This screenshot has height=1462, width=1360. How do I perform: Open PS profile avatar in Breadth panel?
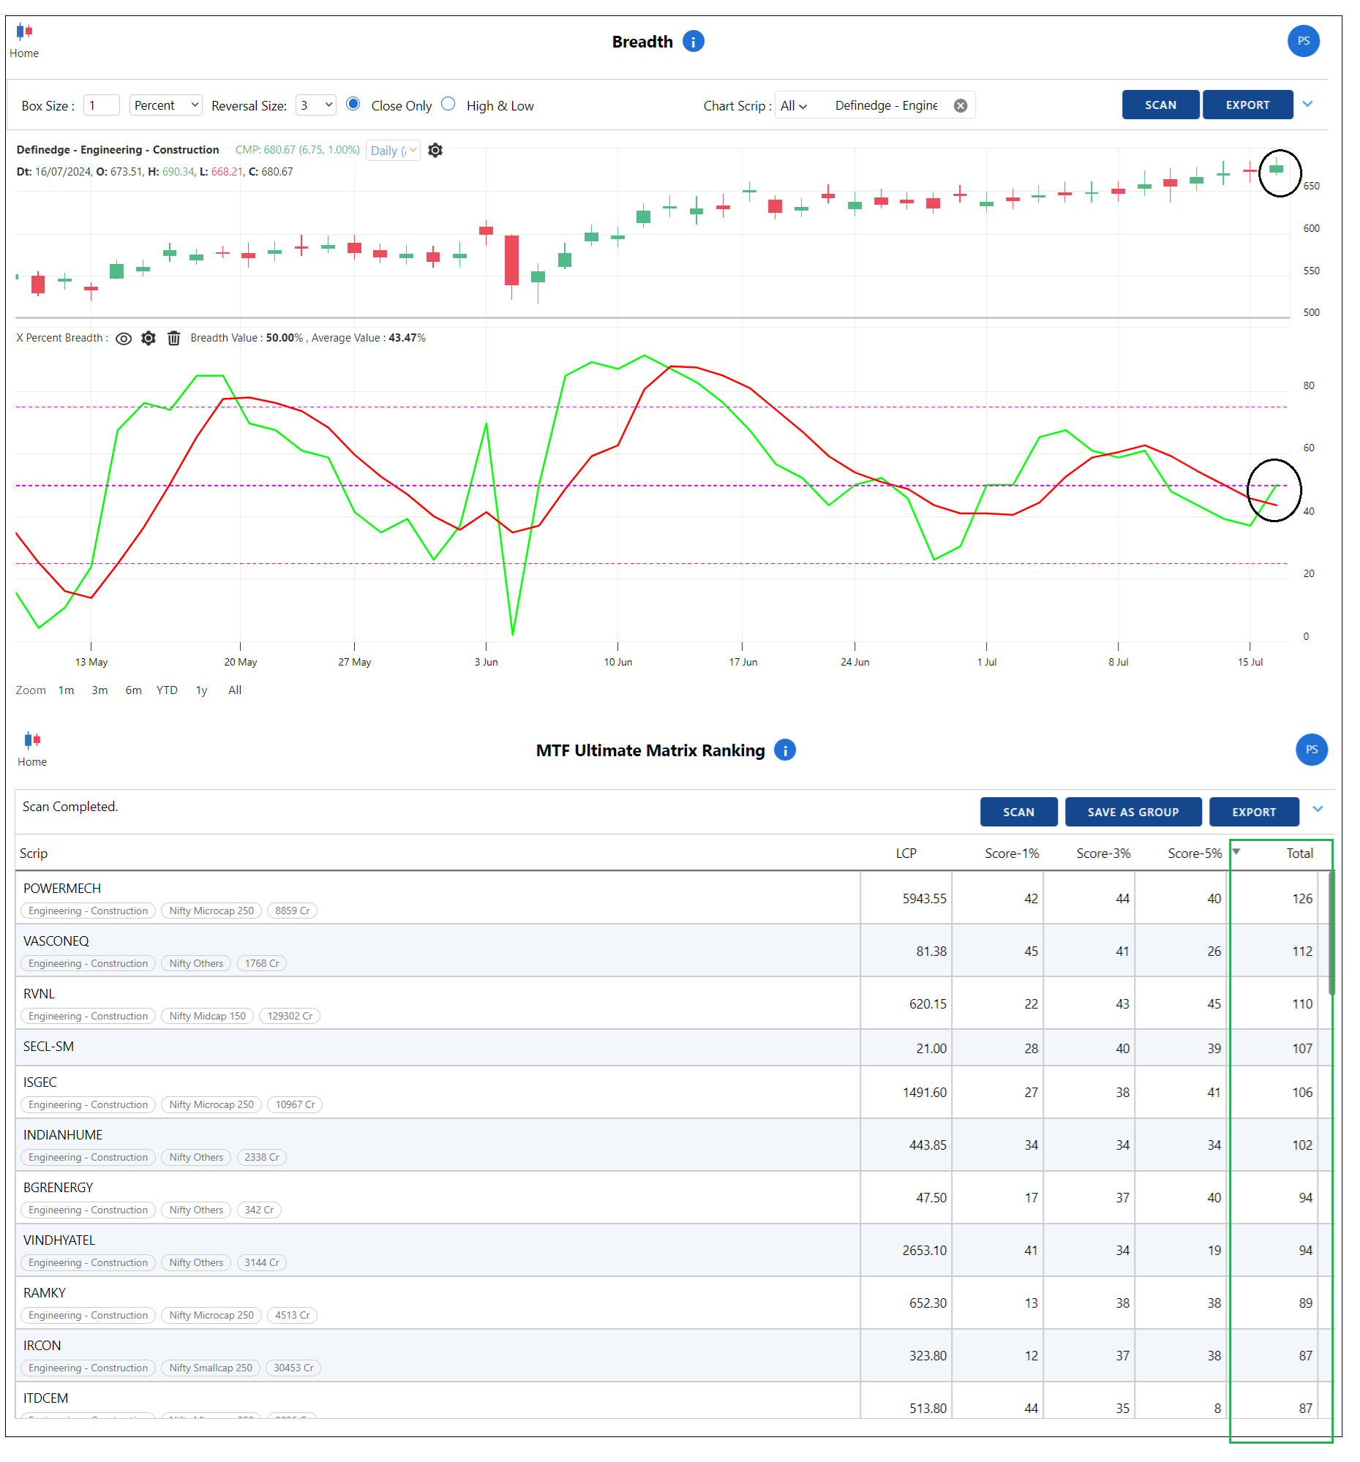[1302, 40]
